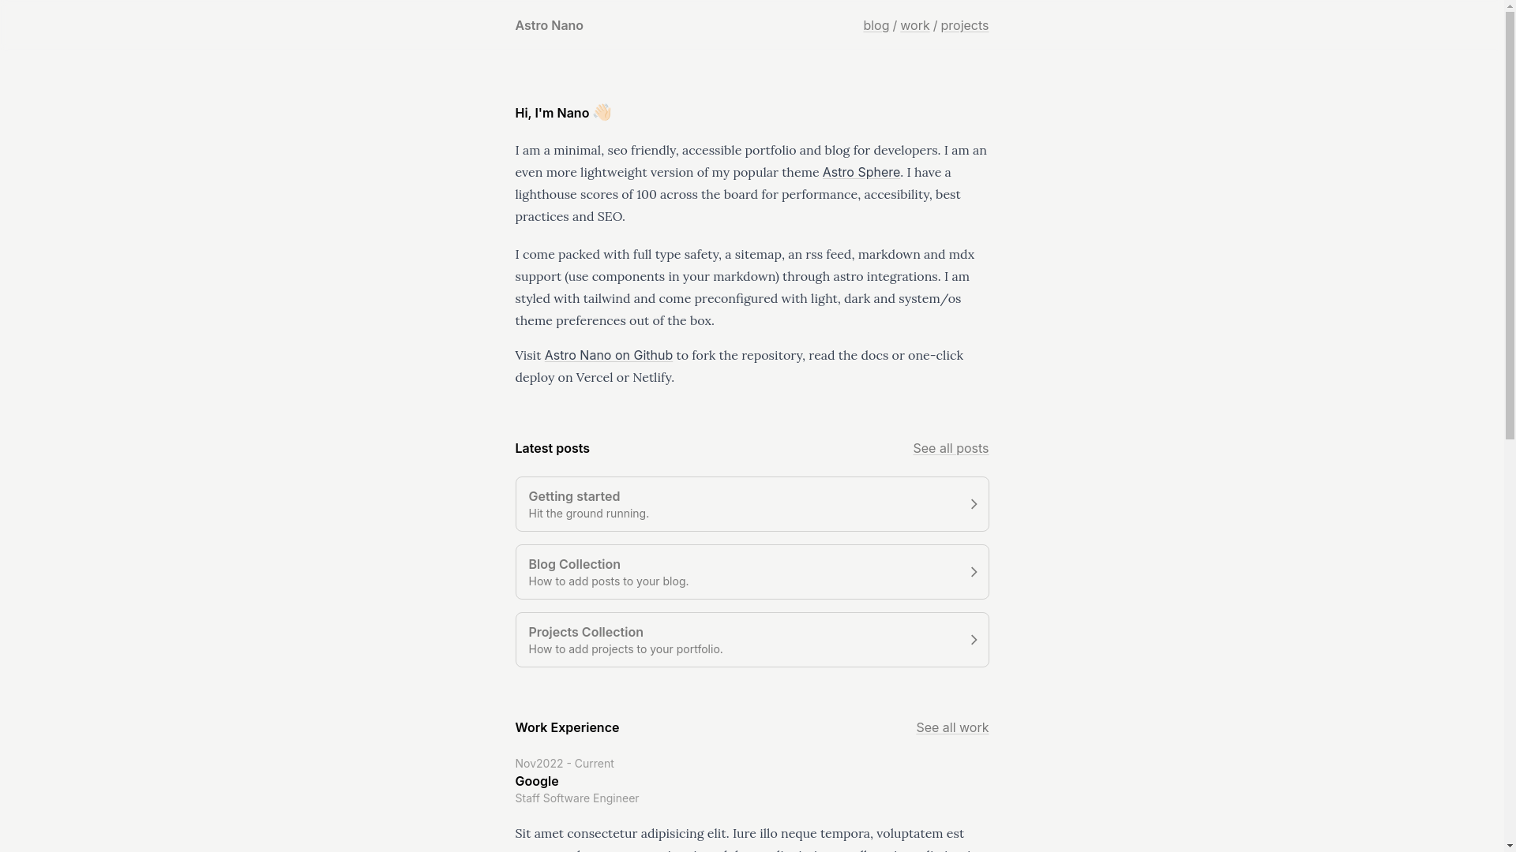Viewport: 1516px width, 852px height.
Task: Open the Blog Collection post title
Action: tap(574, 564)
